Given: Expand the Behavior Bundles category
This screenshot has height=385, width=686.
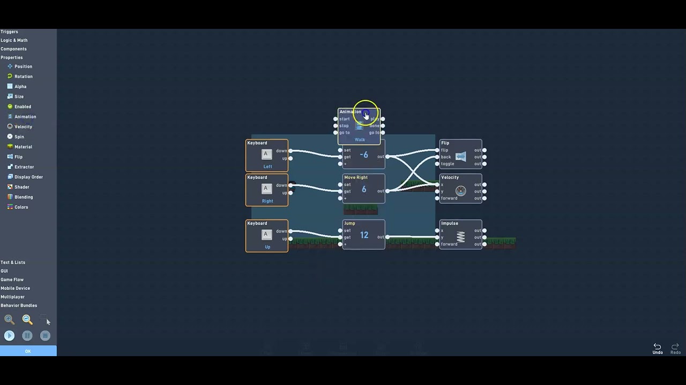Looking at the screenshot, I should 19,305.
